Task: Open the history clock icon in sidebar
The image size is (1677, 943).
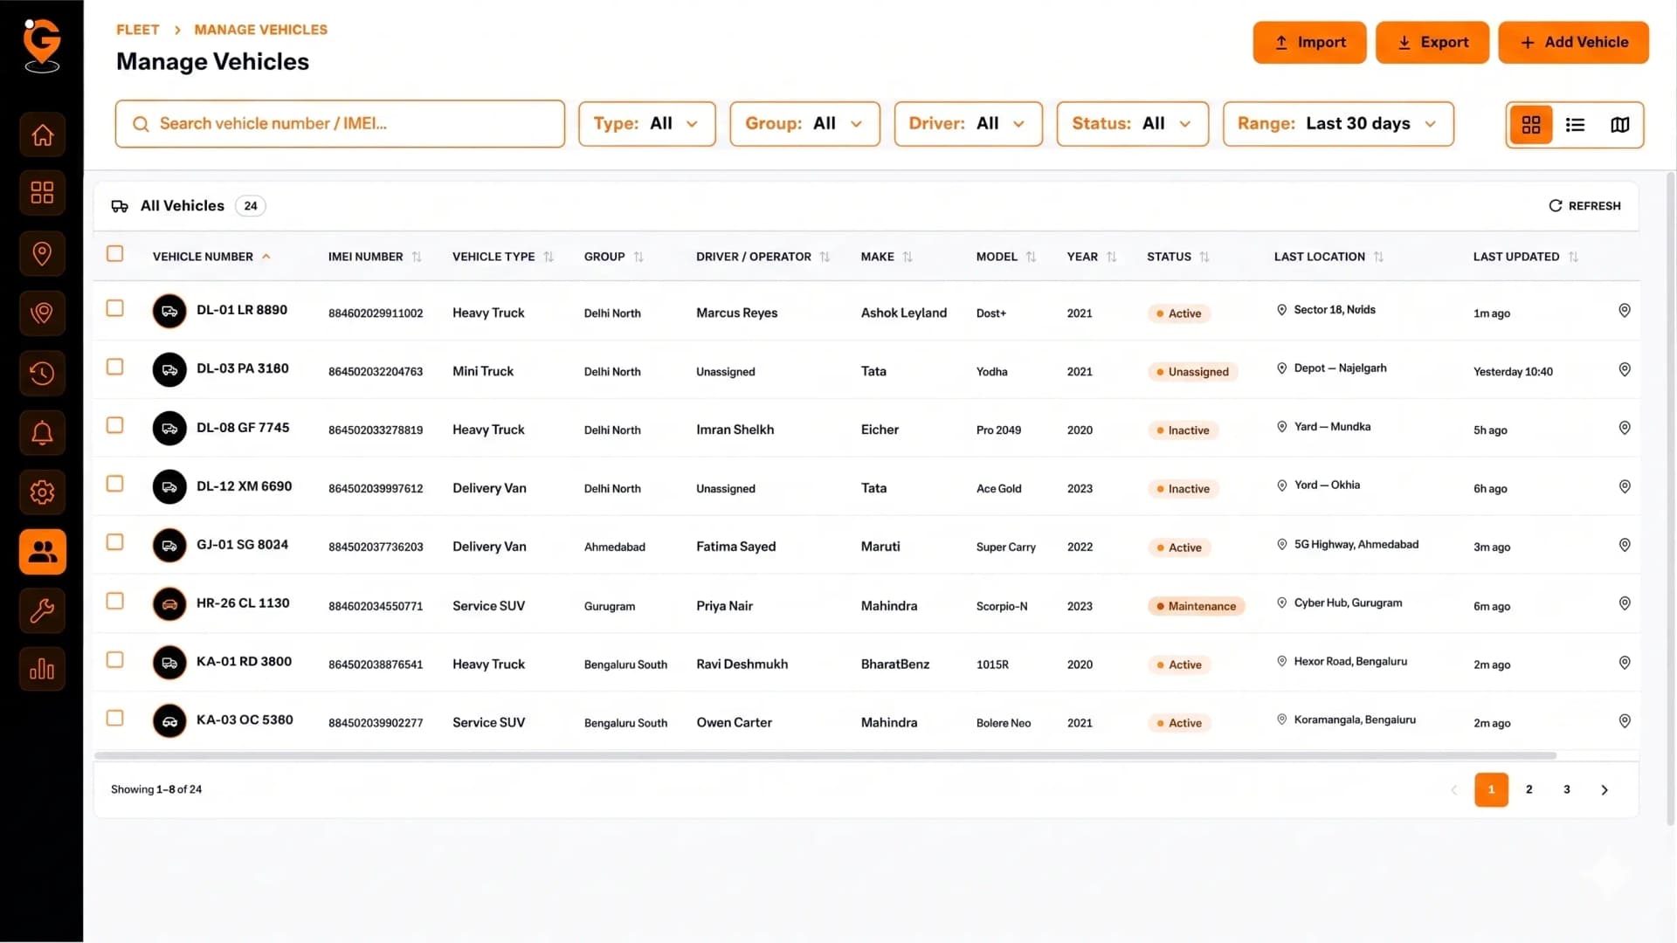Action: (x=42, y=374)
